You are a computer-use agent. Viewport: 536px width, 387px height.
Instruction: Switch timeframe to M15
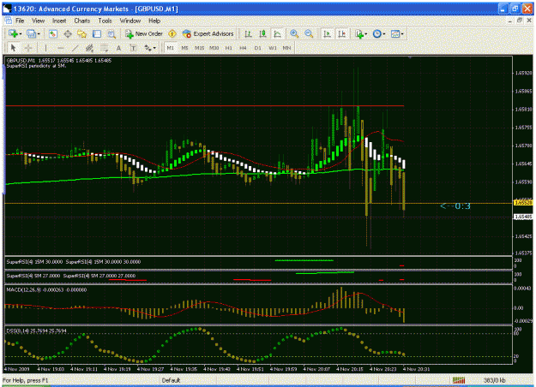199,48
